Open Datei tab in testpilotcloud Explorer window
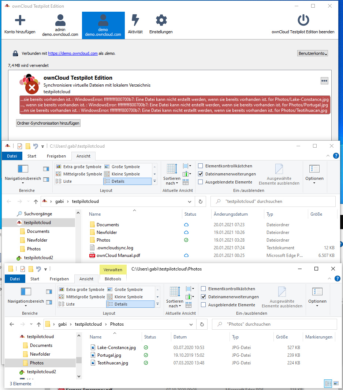The width and height of the screenshot is (343, 390). pyautogui.click(x=12, y=156)
